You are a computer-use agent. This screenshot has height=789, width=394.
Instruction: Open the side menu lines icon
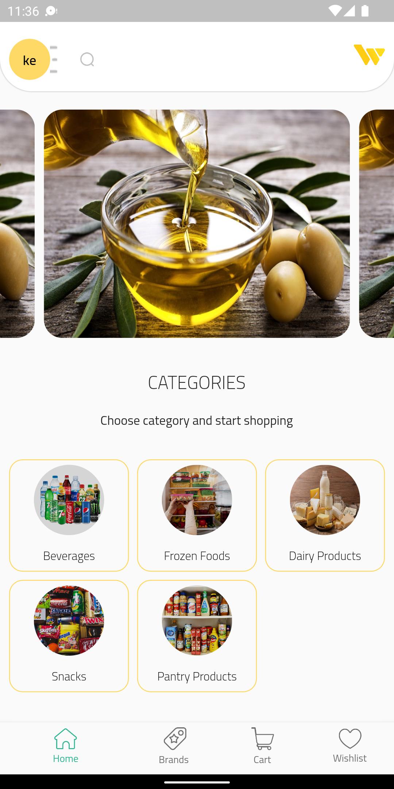[54, 60]
